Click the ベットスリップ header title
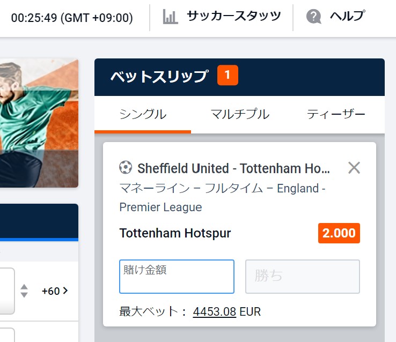This screenshot has width=396, height=342. click(x=159, y=76)
